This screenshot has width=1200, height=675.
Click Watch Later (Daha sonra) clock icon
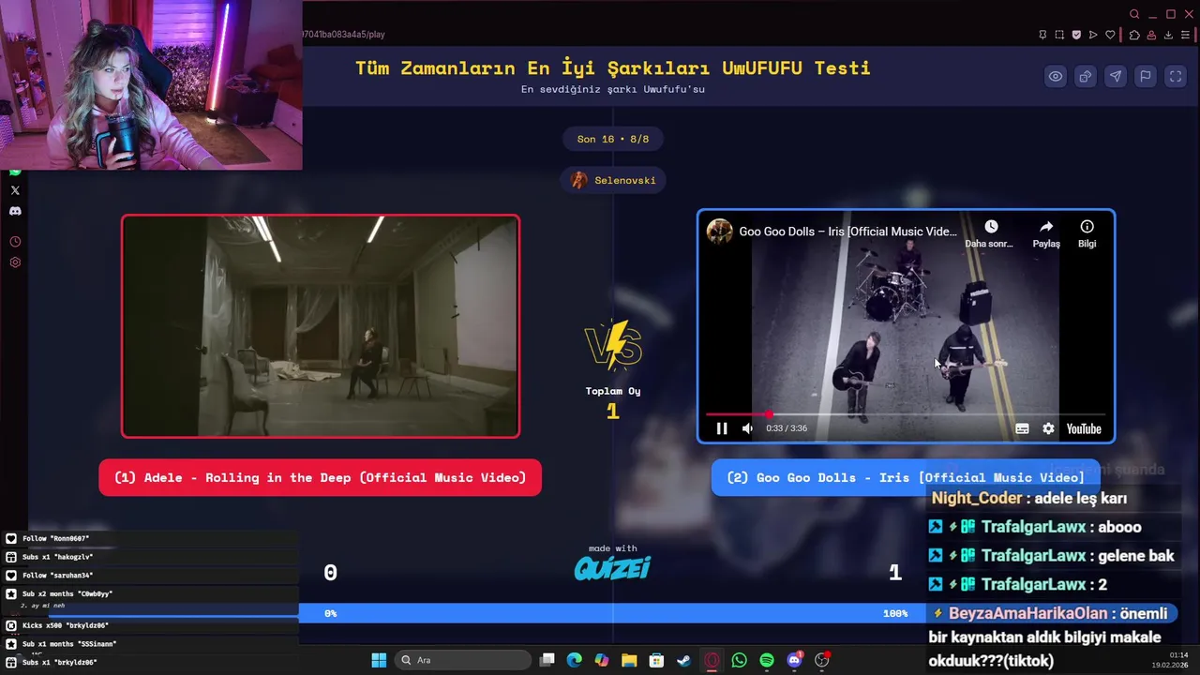[991, 227]
